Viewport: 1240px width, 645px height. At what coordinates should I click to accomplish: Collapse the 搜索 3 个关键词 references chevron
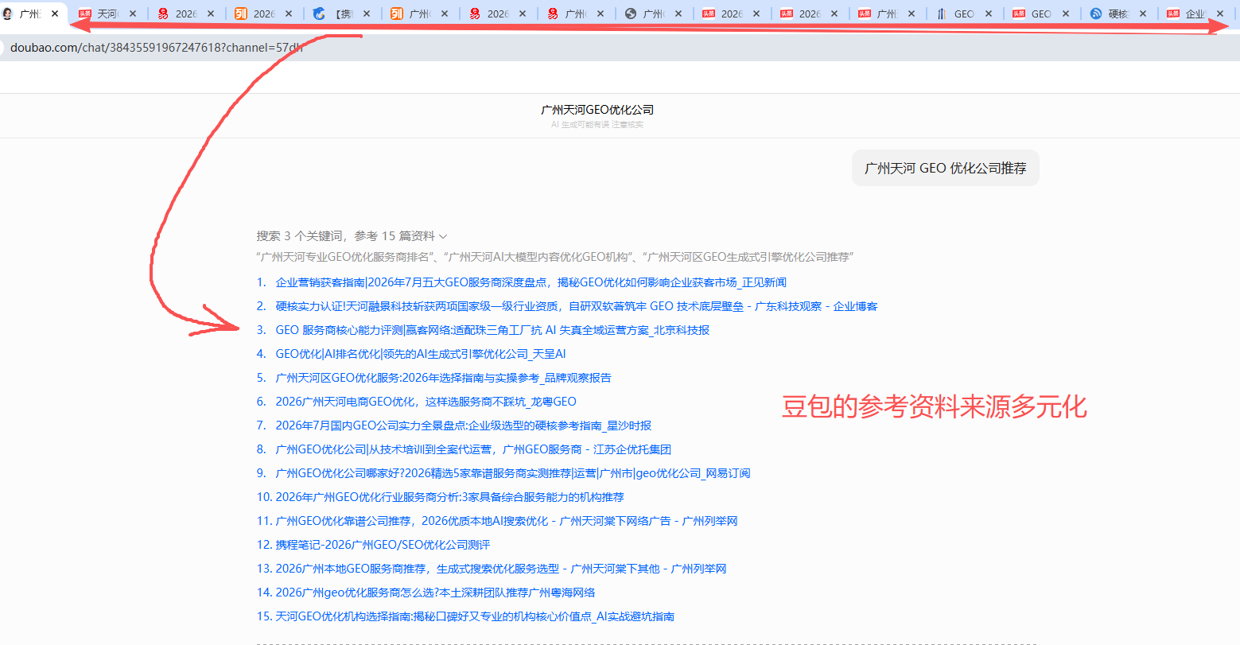click(x=443, y=236)
